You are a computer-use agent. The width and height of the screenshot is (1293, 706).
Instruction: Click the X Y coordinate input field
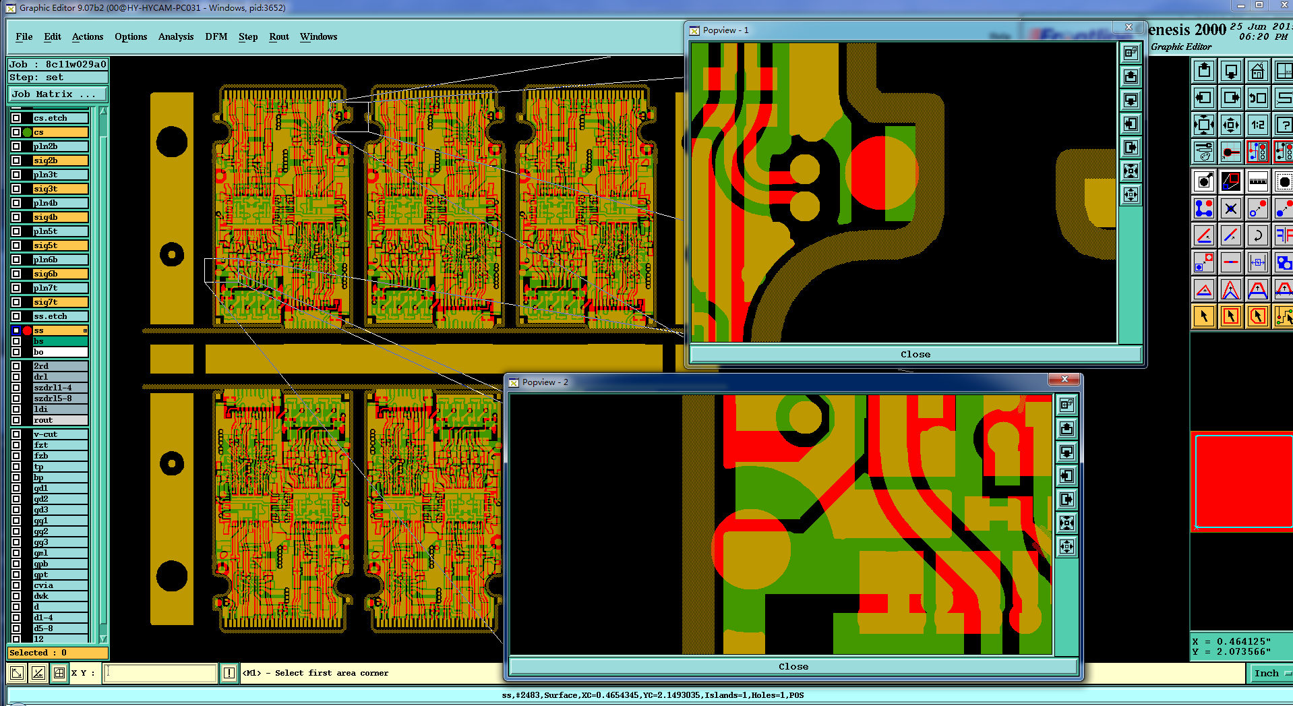[160, 673]
